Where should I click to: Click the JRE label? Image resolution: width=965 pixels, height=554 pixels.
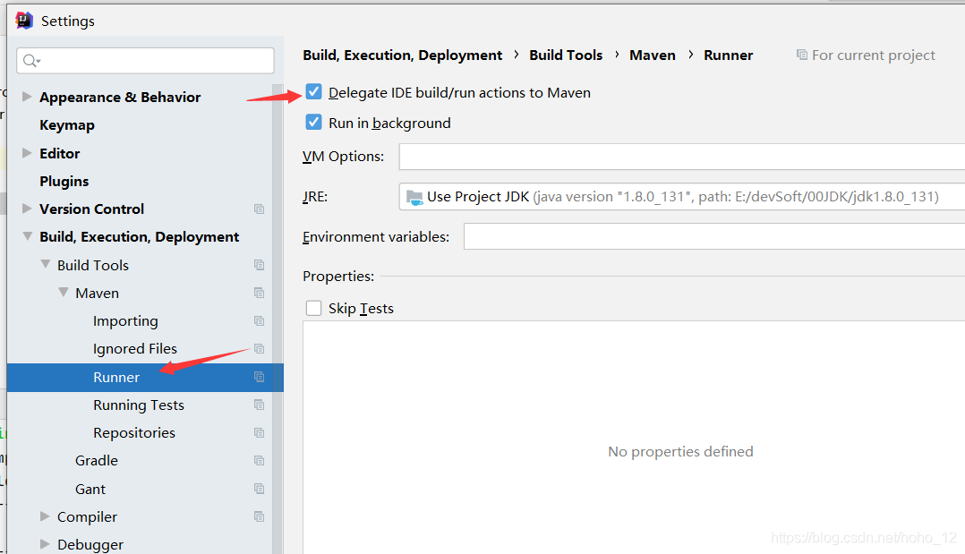[x=315, y=197]
